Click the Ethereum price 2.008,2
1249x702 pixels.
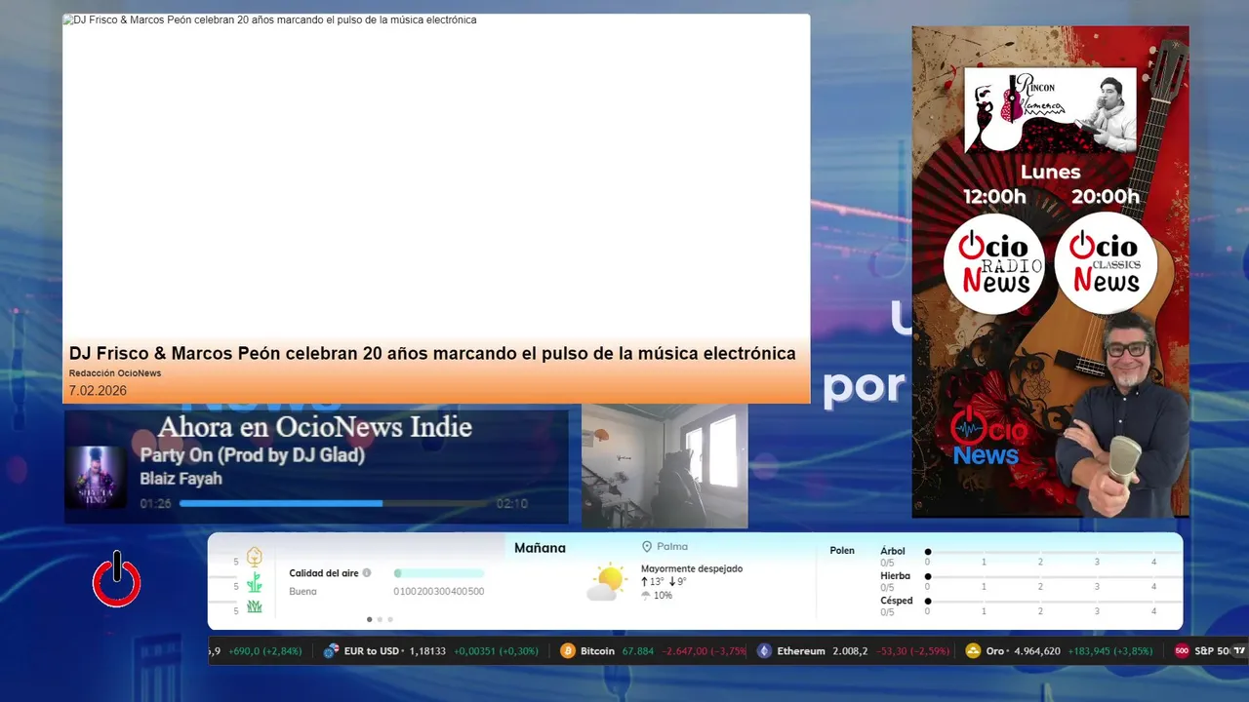pyautogui.click(x=850, y=651)
